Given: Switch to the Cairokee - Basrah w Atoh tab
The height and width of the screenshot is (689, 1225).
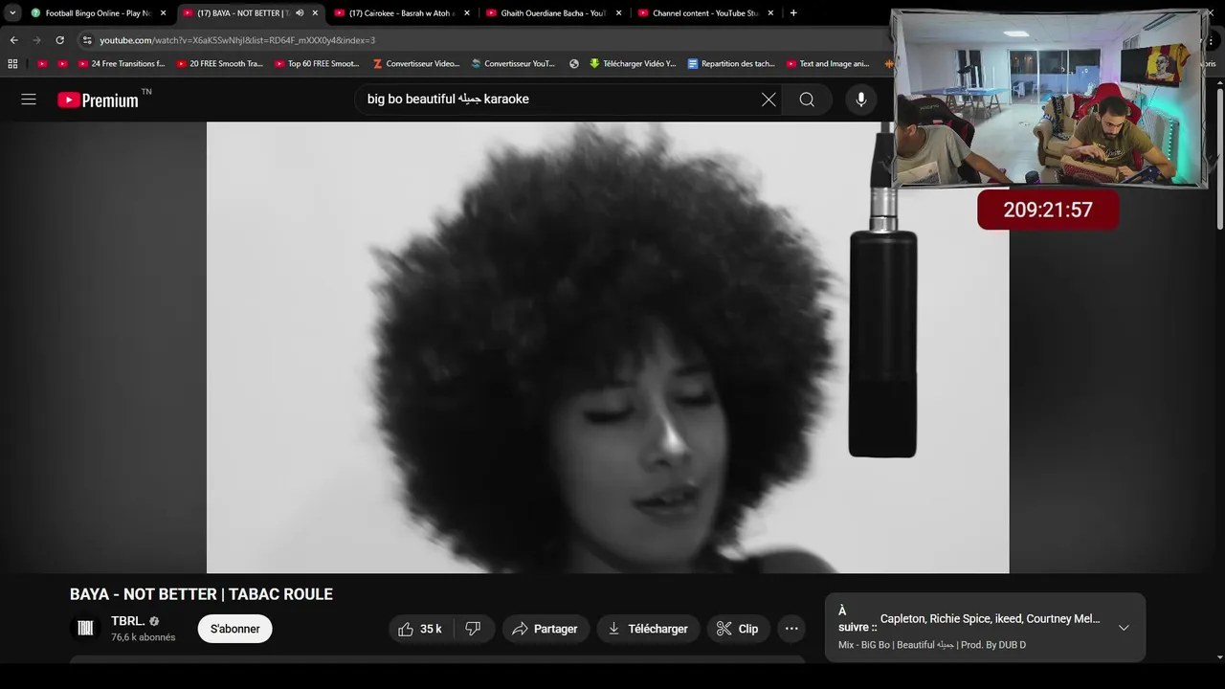Looking at the screenshot, I should click(x=402, y=13).
